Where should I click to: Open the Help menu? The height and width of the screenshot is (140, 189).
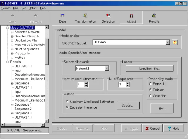pos(43,8)
